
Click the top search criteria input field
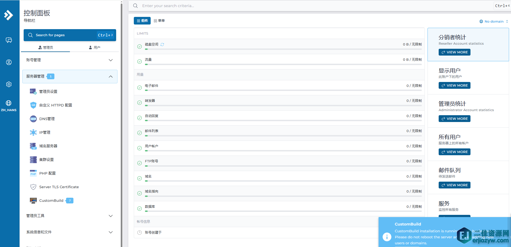click(x=310, y=6)
